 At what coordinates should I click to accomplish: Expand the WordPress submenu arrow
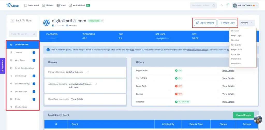tap(34, 60)
